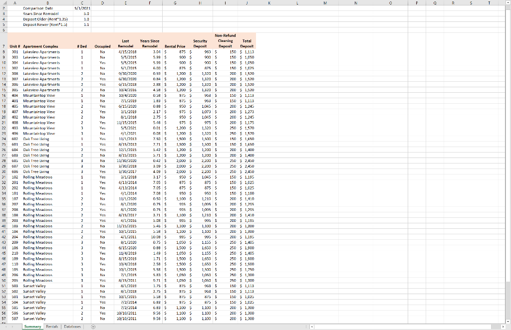Select the 'Comparison Date' label cell
The height and width of the screenshot is (330, 511).
(47, 8)
